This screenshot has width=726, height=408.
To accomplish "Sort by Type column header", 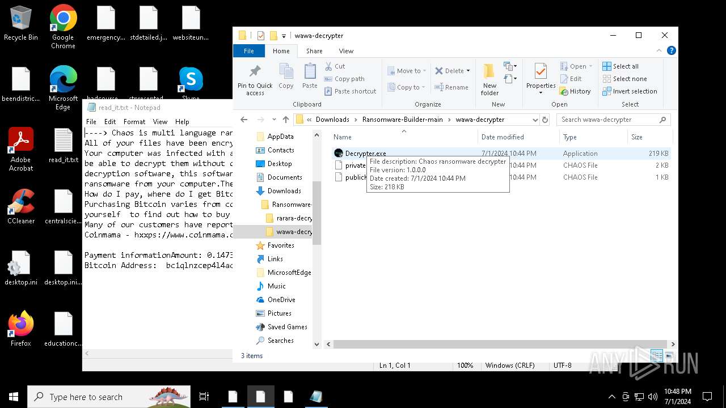I will point(594,137).
